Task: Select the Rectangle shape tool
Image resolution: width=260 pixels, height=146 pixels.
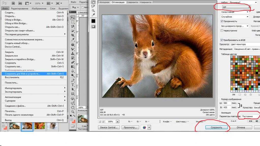Action: (x=73, y=94)
